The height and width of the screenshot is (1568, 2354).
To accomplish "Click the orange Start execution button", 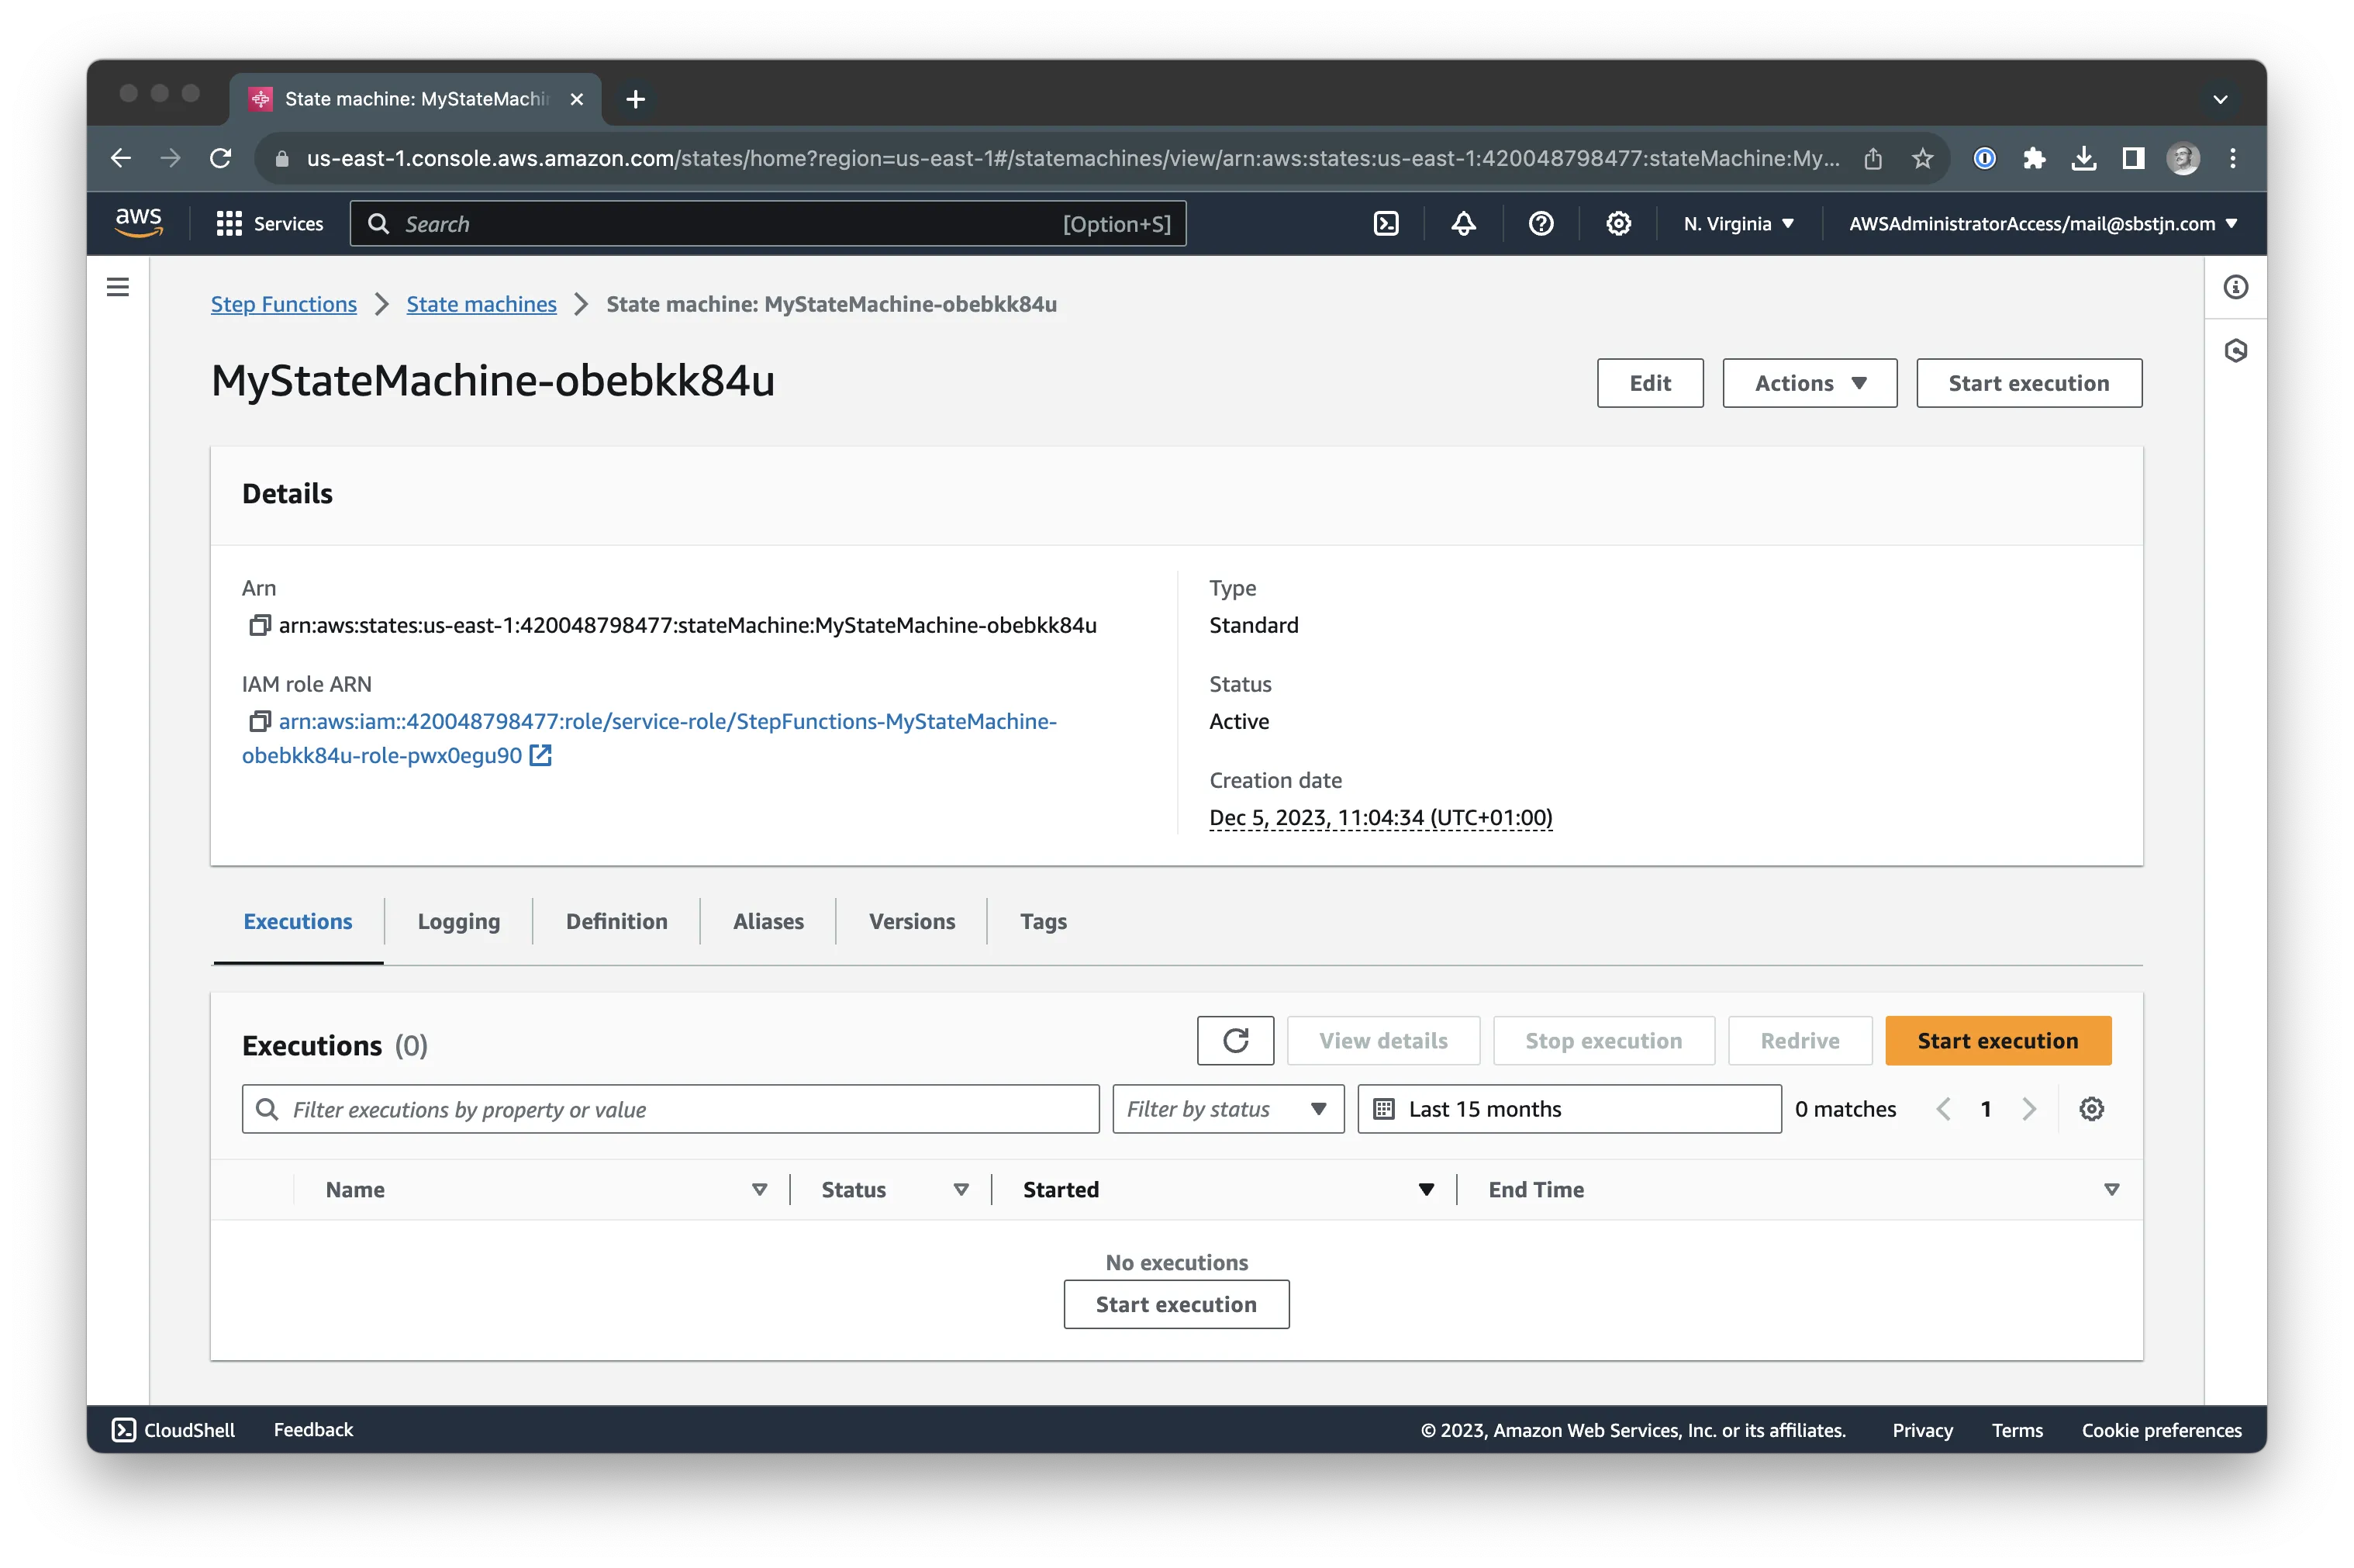I will coord(1997,1040).
